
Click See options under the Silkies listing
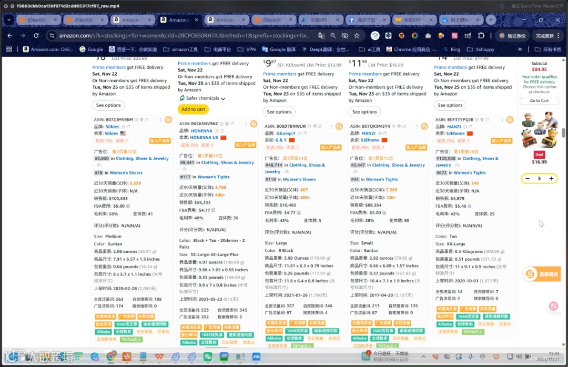click(108, 105)
